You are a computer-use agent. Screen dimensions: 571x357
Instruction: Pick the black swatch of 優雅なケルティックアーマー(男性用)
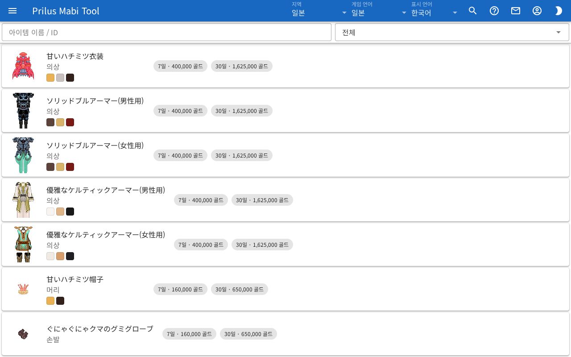(x=70, y=212)
